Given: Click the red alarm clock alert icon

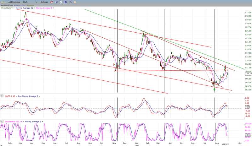Looking at the screenshot, I should coord(52,2).
